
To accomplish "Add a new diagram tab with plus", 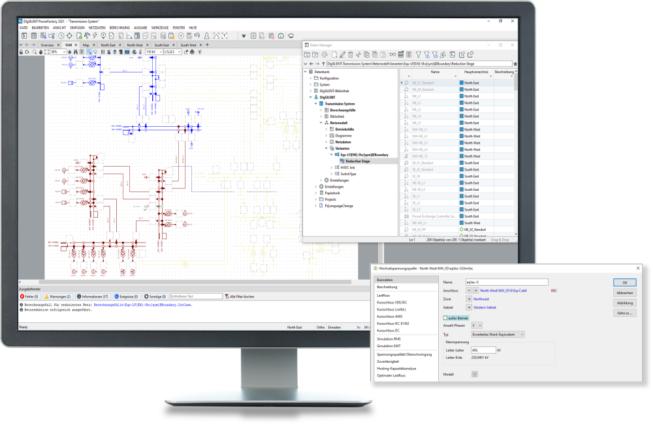I will (208, 45).
